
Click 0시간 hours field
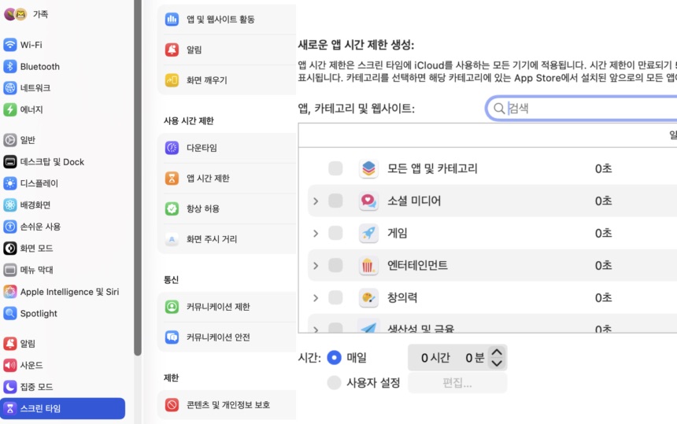pos(435,358)
